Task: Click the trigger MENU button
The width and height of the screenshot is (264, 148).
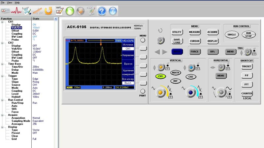Action: click(x=230, y=52)
